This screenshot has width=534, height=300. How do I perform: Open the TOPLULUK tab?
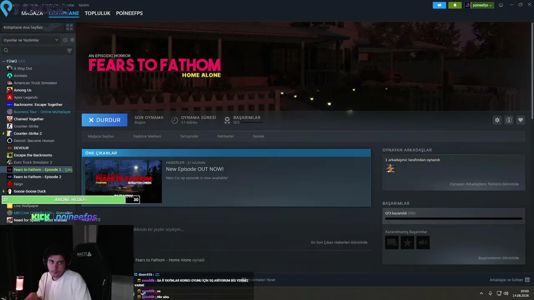(x=98, y=13)
